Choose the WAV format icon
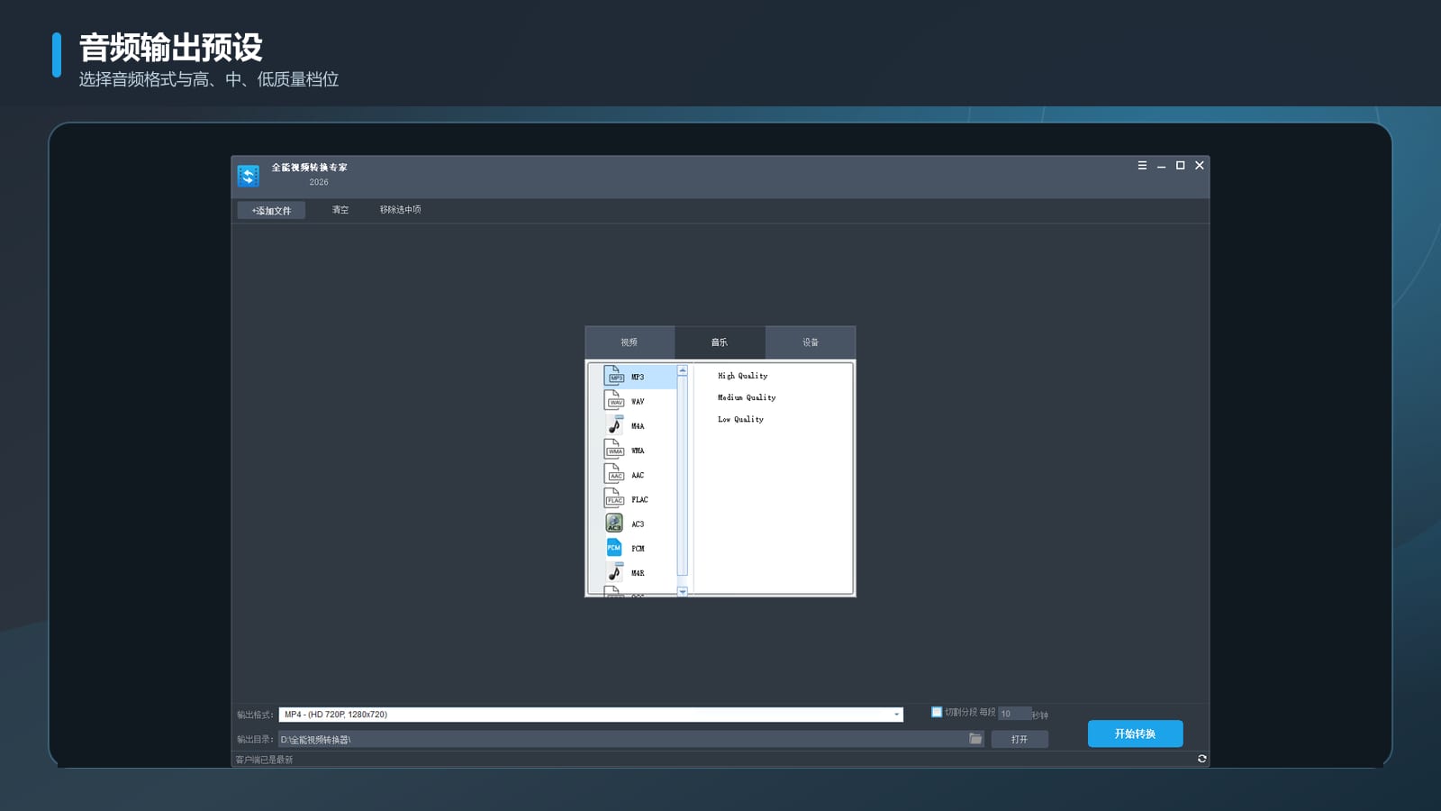Image resolution: width=1441 pixels, height=811 pixels. (x=613, y=400)
